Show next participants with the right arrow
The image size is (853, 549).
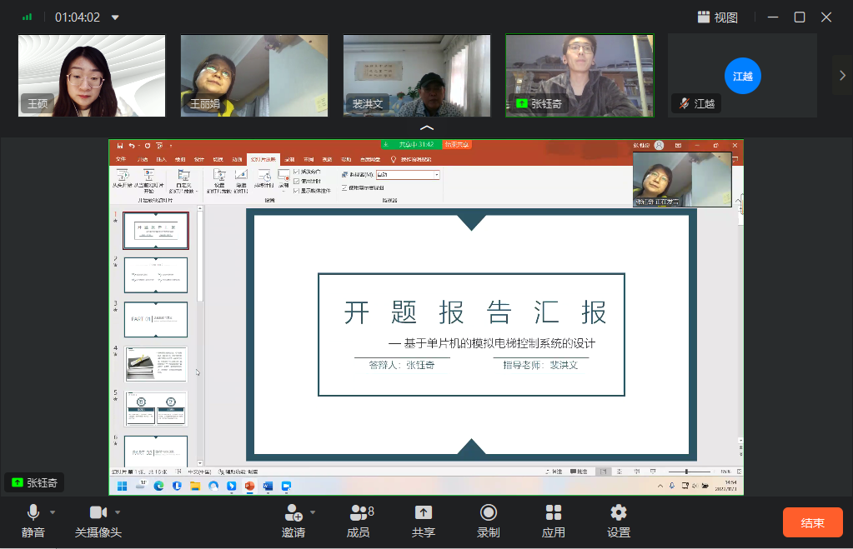[x=841, y=75]
